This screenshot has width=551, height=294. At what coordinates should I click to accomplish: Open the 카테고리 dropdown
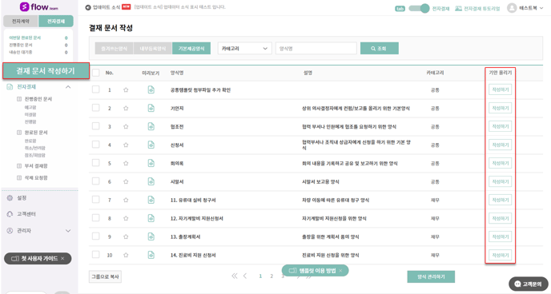click(x=244, y=49)
